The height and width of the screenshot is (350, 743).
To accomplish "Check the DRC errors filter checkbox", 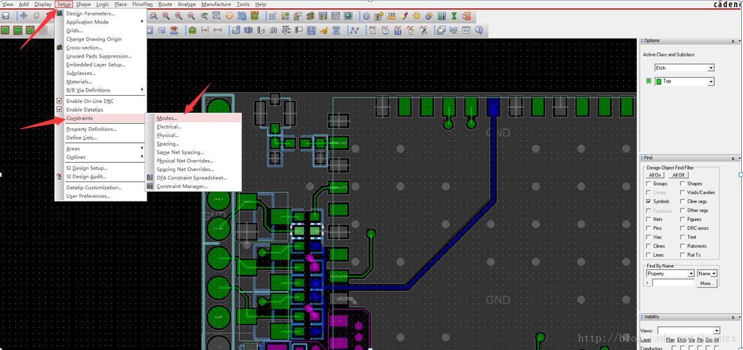I will pyautogui.click(x=683, y=228).
